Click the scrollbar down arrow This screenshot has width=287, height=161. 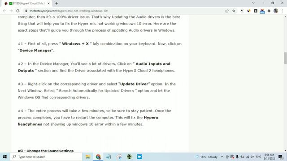[285, 151]
